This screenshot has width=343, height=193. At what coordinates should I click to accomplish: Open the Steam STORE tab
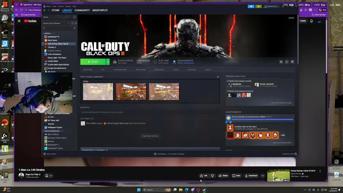(55, 10)
